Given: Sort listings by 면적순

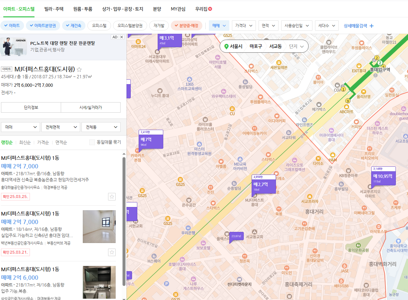Looking at the screenshot, I should point(61,142).
